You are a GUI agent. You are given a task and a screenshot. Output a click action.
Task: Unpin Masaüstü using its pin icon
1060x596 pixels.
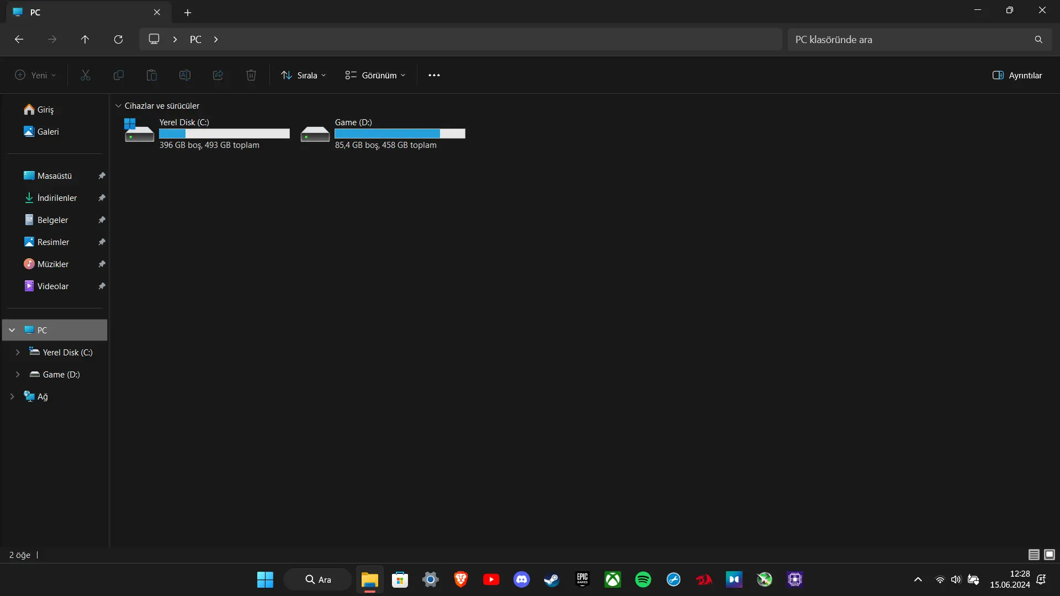(102, 175)
